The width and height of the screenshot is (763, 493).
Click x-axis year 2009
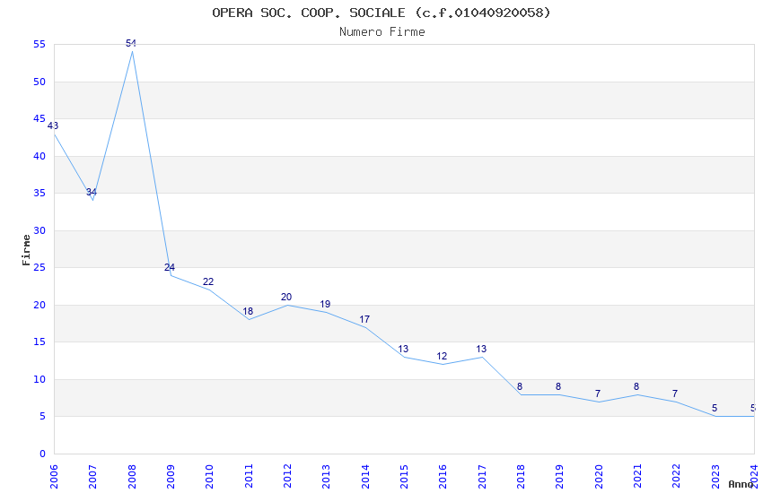coord(171,477)
